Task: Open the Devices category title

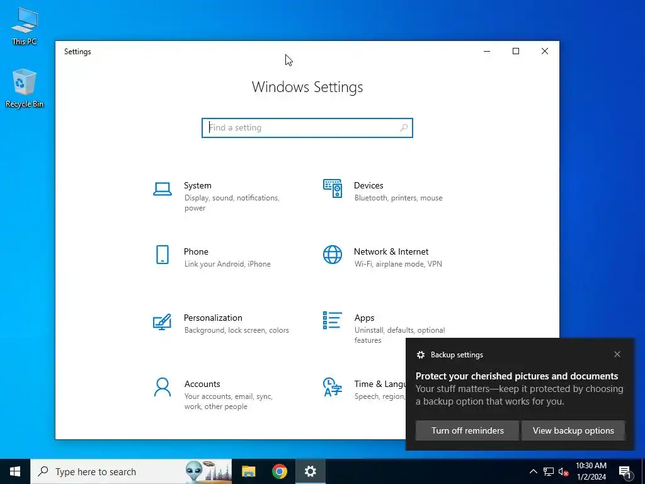Action: point(368,186)
